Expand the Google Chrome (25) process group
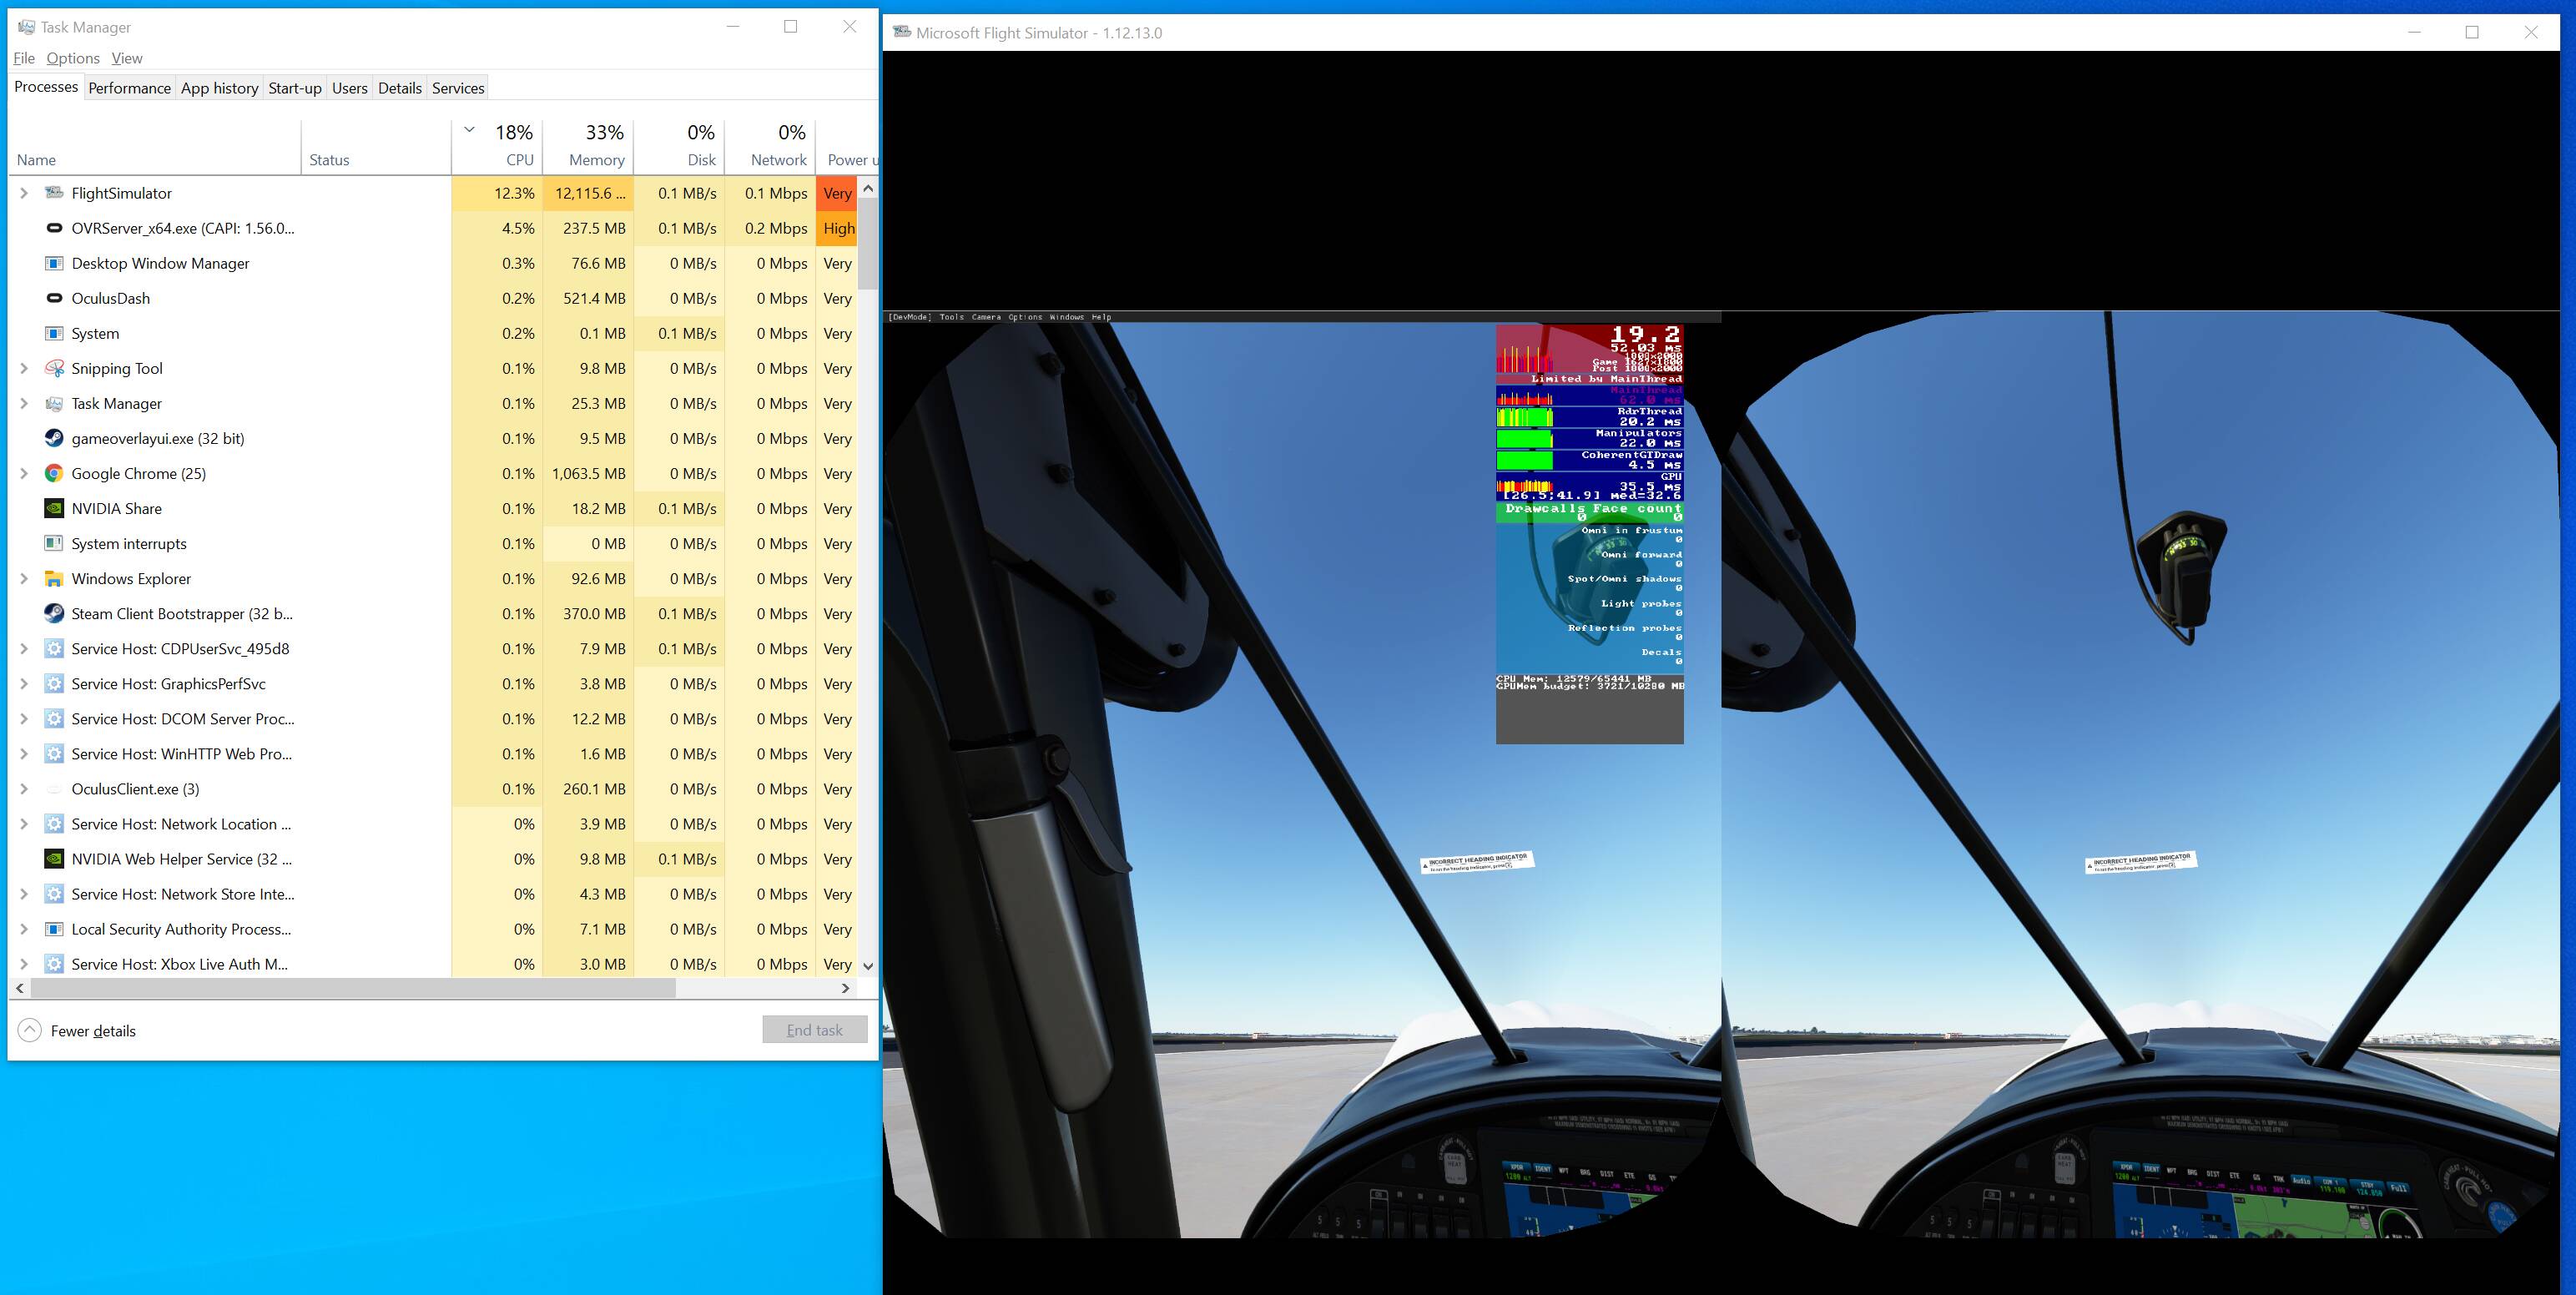This screenshot has width=2576, height=1295. [24, 473]
